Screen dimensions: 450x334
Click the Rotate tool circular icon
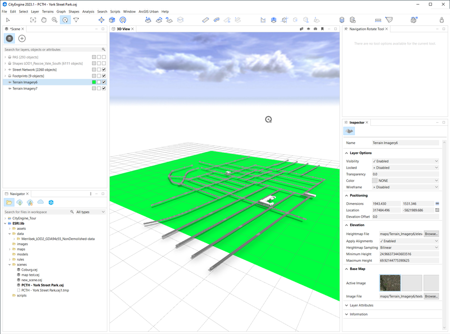[x=123, y=20]
